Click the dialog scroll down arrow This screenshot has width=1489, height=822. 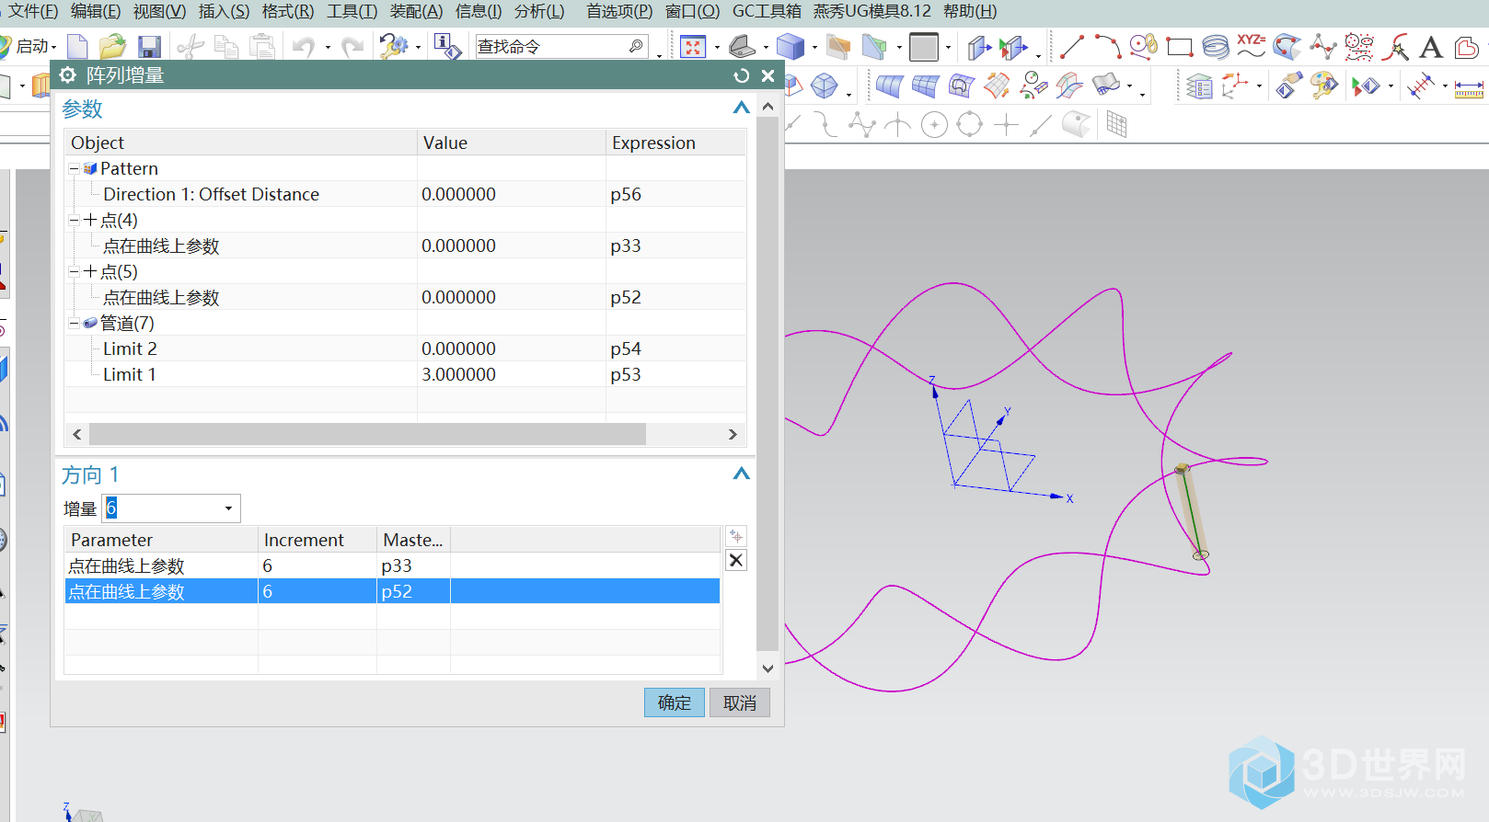point(768,668)
